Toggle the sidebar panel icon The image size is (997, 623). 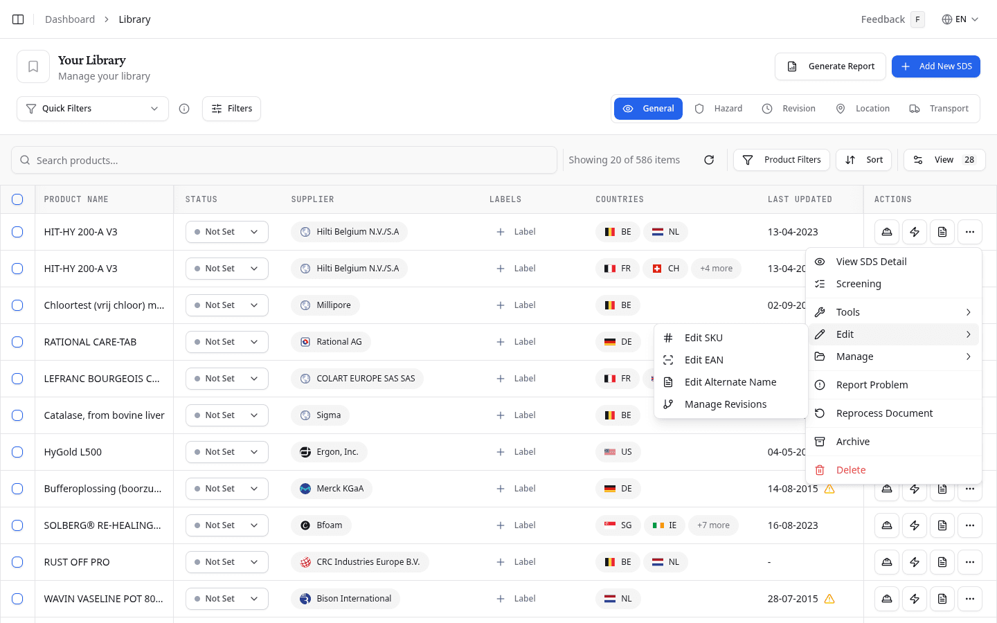coord(18,19)
